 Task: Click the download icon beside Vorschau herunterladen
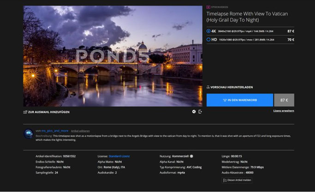coord(208,87)
